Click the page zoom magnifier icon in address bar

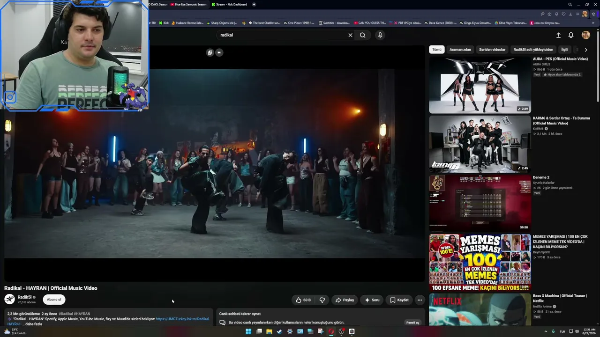click(542, 14)
